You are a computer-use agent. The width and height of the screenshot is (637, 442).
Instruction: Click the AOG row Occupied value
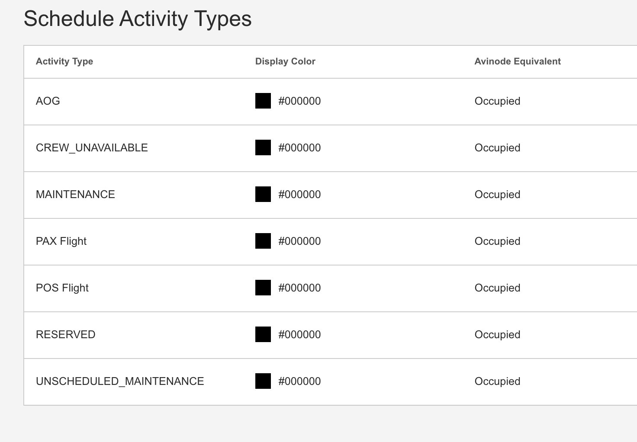pos(497,101)
